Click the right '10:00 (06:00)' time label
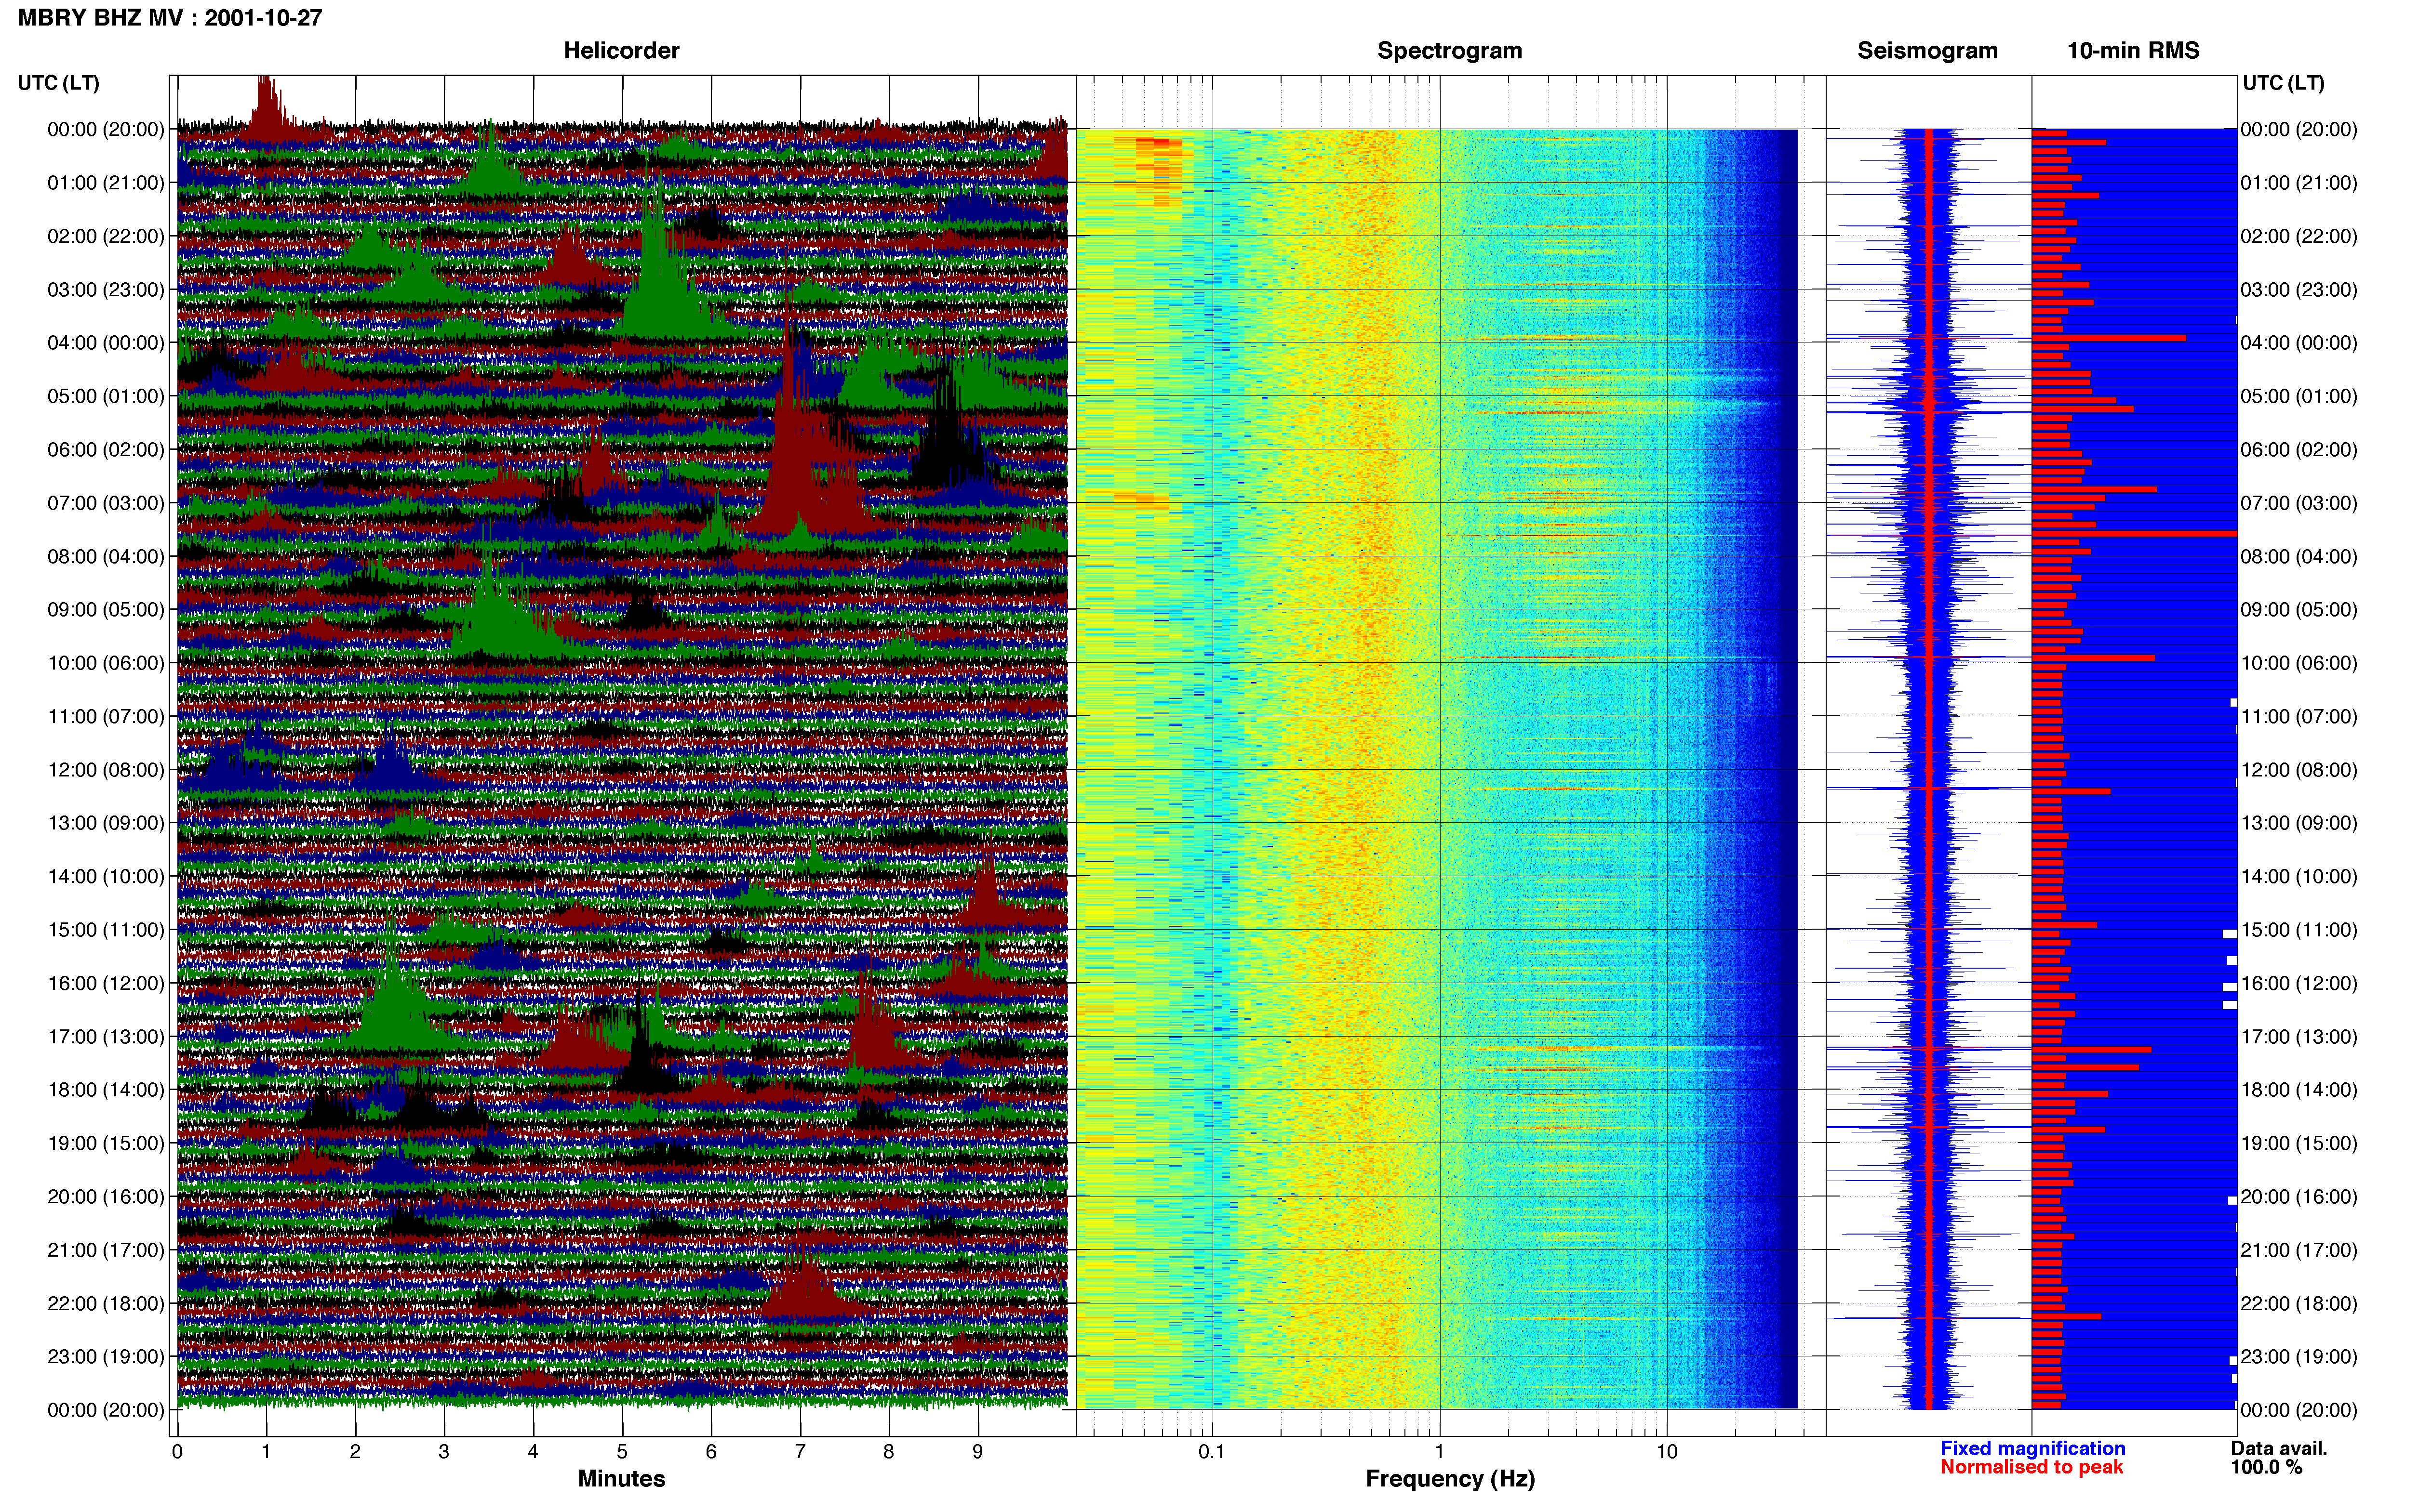The width and height of the screenshot is (2419, 1512). coord(2299,663)
